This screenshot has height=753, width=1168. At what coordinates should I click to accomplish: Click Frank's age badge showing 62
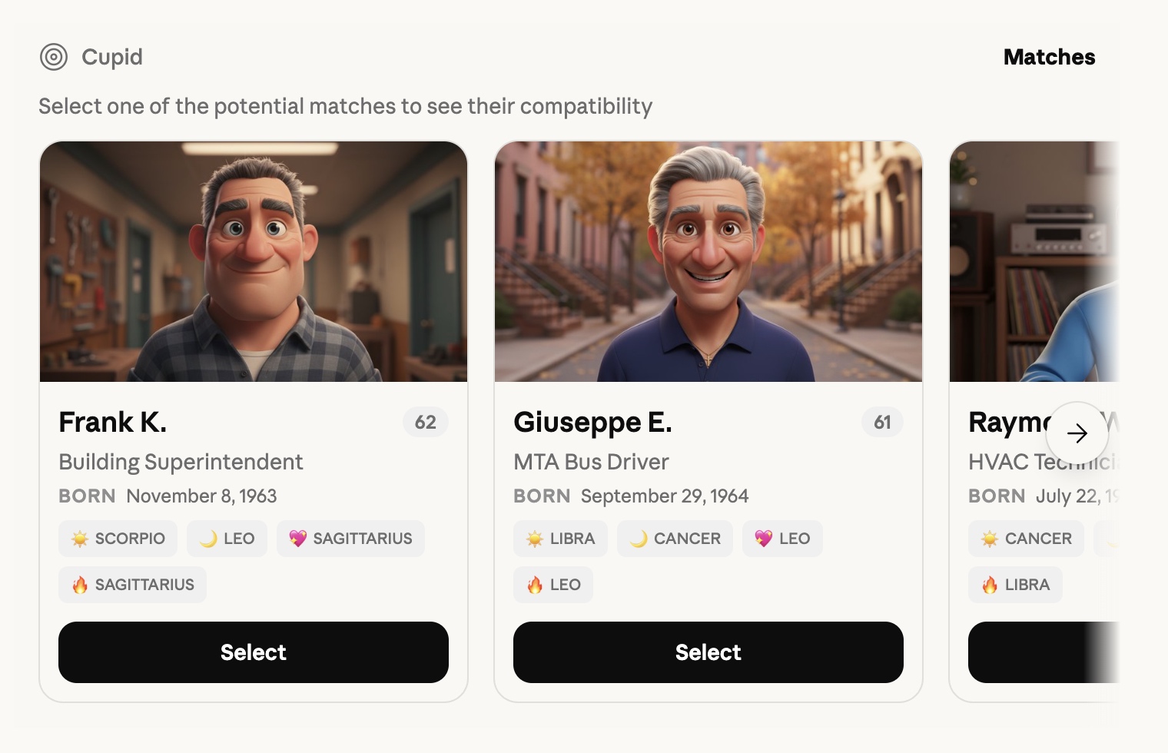[426, 422]
